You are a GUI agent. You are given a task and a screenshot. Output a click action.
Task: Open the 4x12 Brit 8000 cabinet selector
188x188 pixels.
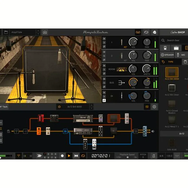coord(75,107)
